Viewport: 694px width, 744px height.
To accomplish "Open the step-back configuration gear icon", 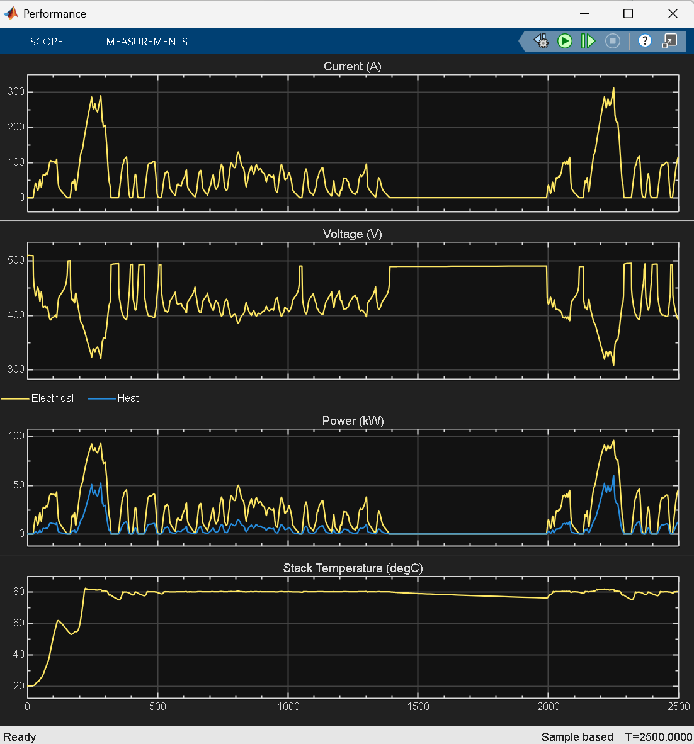I will (541, 42).
